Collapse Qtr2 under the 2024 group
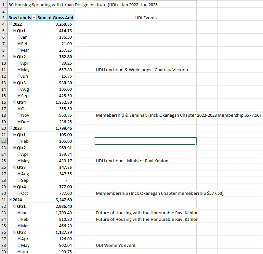 coord(15,233)
